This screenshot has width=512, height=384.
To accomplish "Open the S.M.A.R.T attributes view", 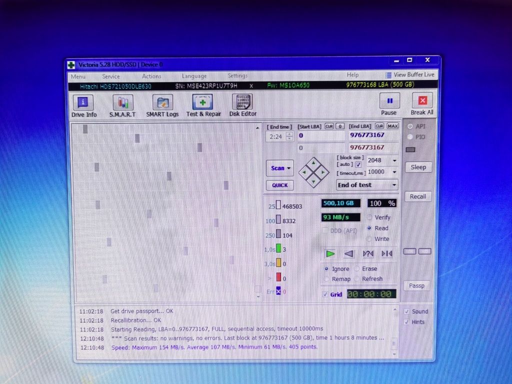I will coord(122,106).
